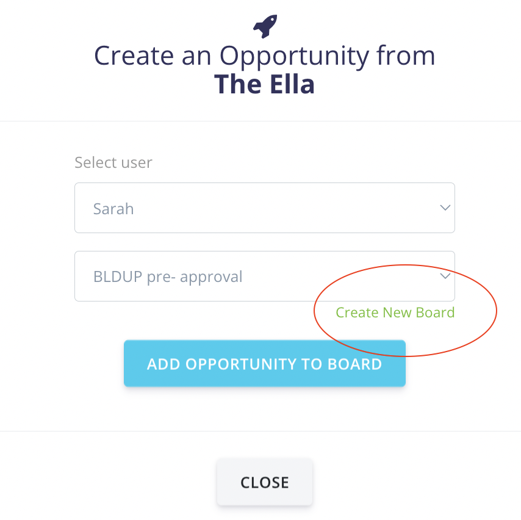Select the Sarah text in the user field
521x520 pixels.
tap(113, 209)
